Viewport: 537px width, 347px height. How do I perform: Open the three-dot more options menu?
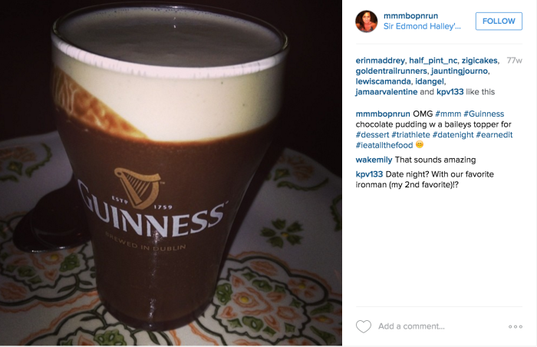tap(516, 326)
